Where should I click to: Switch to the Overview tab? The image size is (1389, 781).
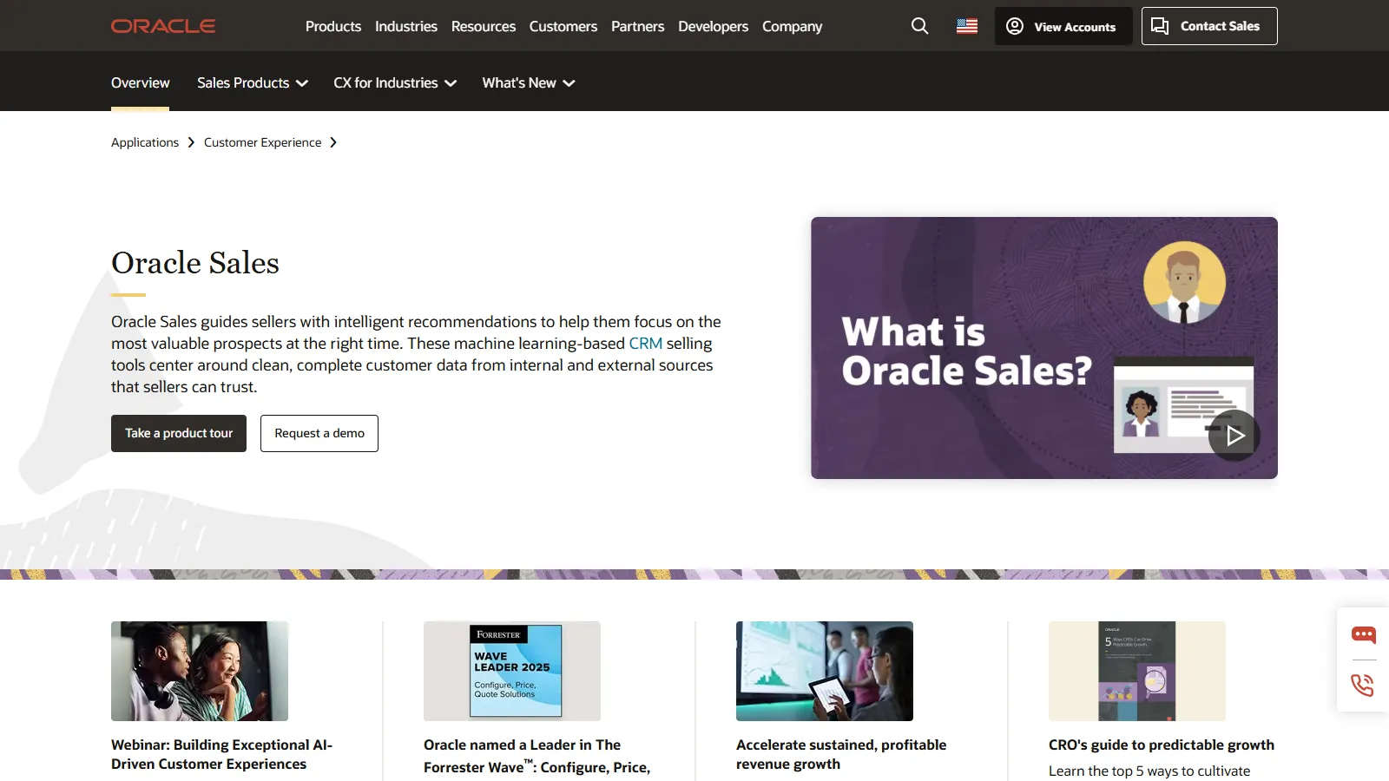pos(140,82)
